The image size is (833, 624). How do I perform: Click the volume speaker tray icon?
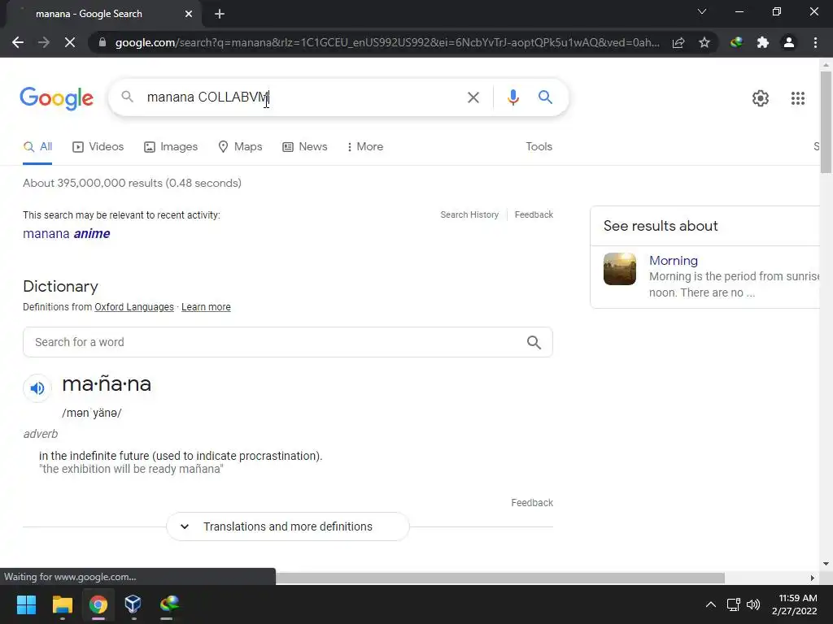[753, 604]
